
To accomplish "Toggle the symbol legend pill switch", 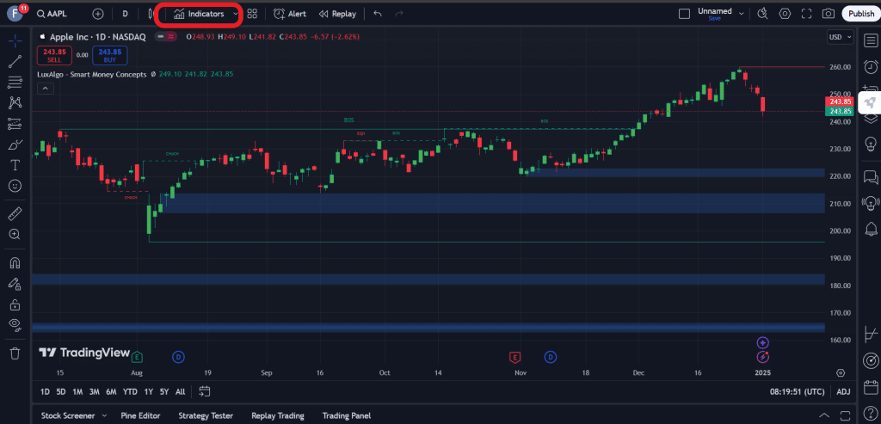I will 166,36.
